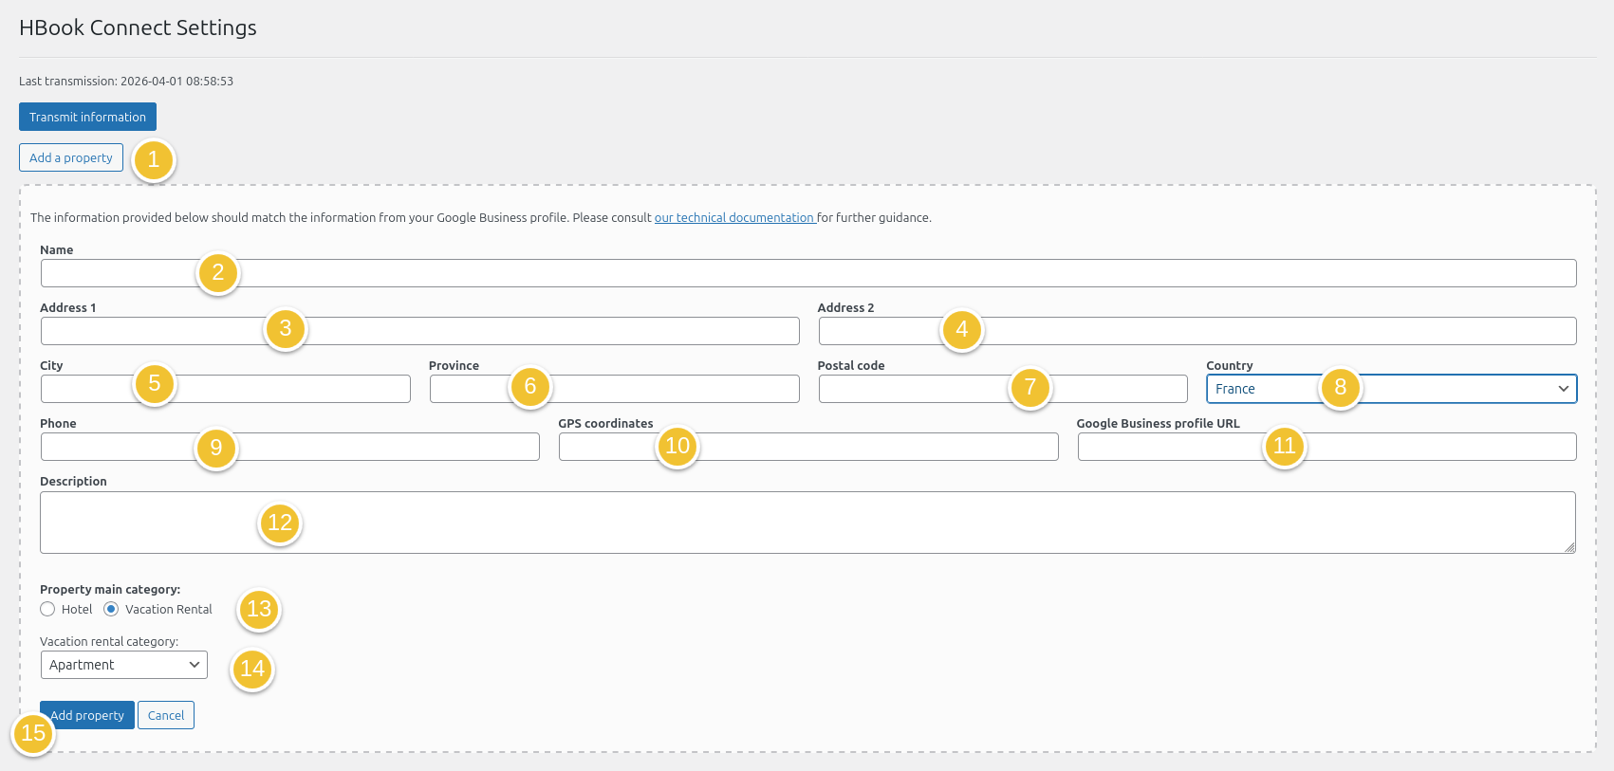
Task: Click the Transmit information button
Action: click(x=87, y=117)
